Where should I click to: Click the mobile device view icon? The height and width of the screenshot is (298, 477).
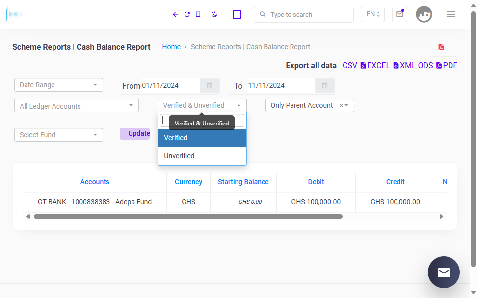coord(198,14)
